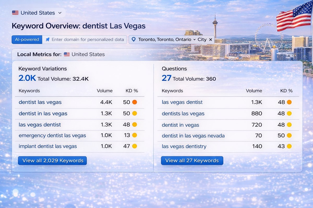Click the yellow KD dot for emergency dentist las vegas

tap(135, 135)
